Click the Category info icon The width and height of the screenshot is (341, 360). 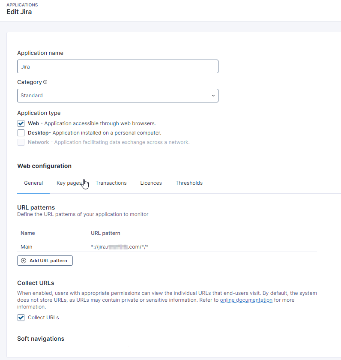[45, 82]
